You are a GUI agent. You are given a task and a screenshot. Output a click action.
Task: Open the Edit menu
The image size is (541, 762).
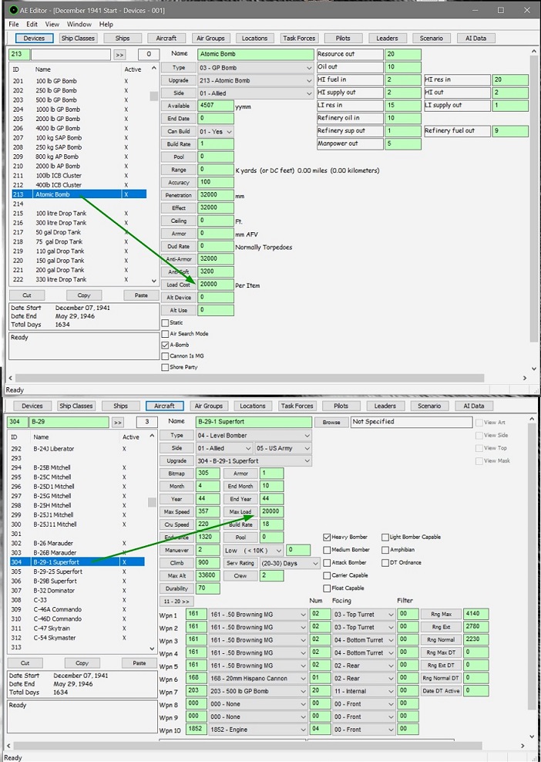pyautogui.click(x=32, y=25)
